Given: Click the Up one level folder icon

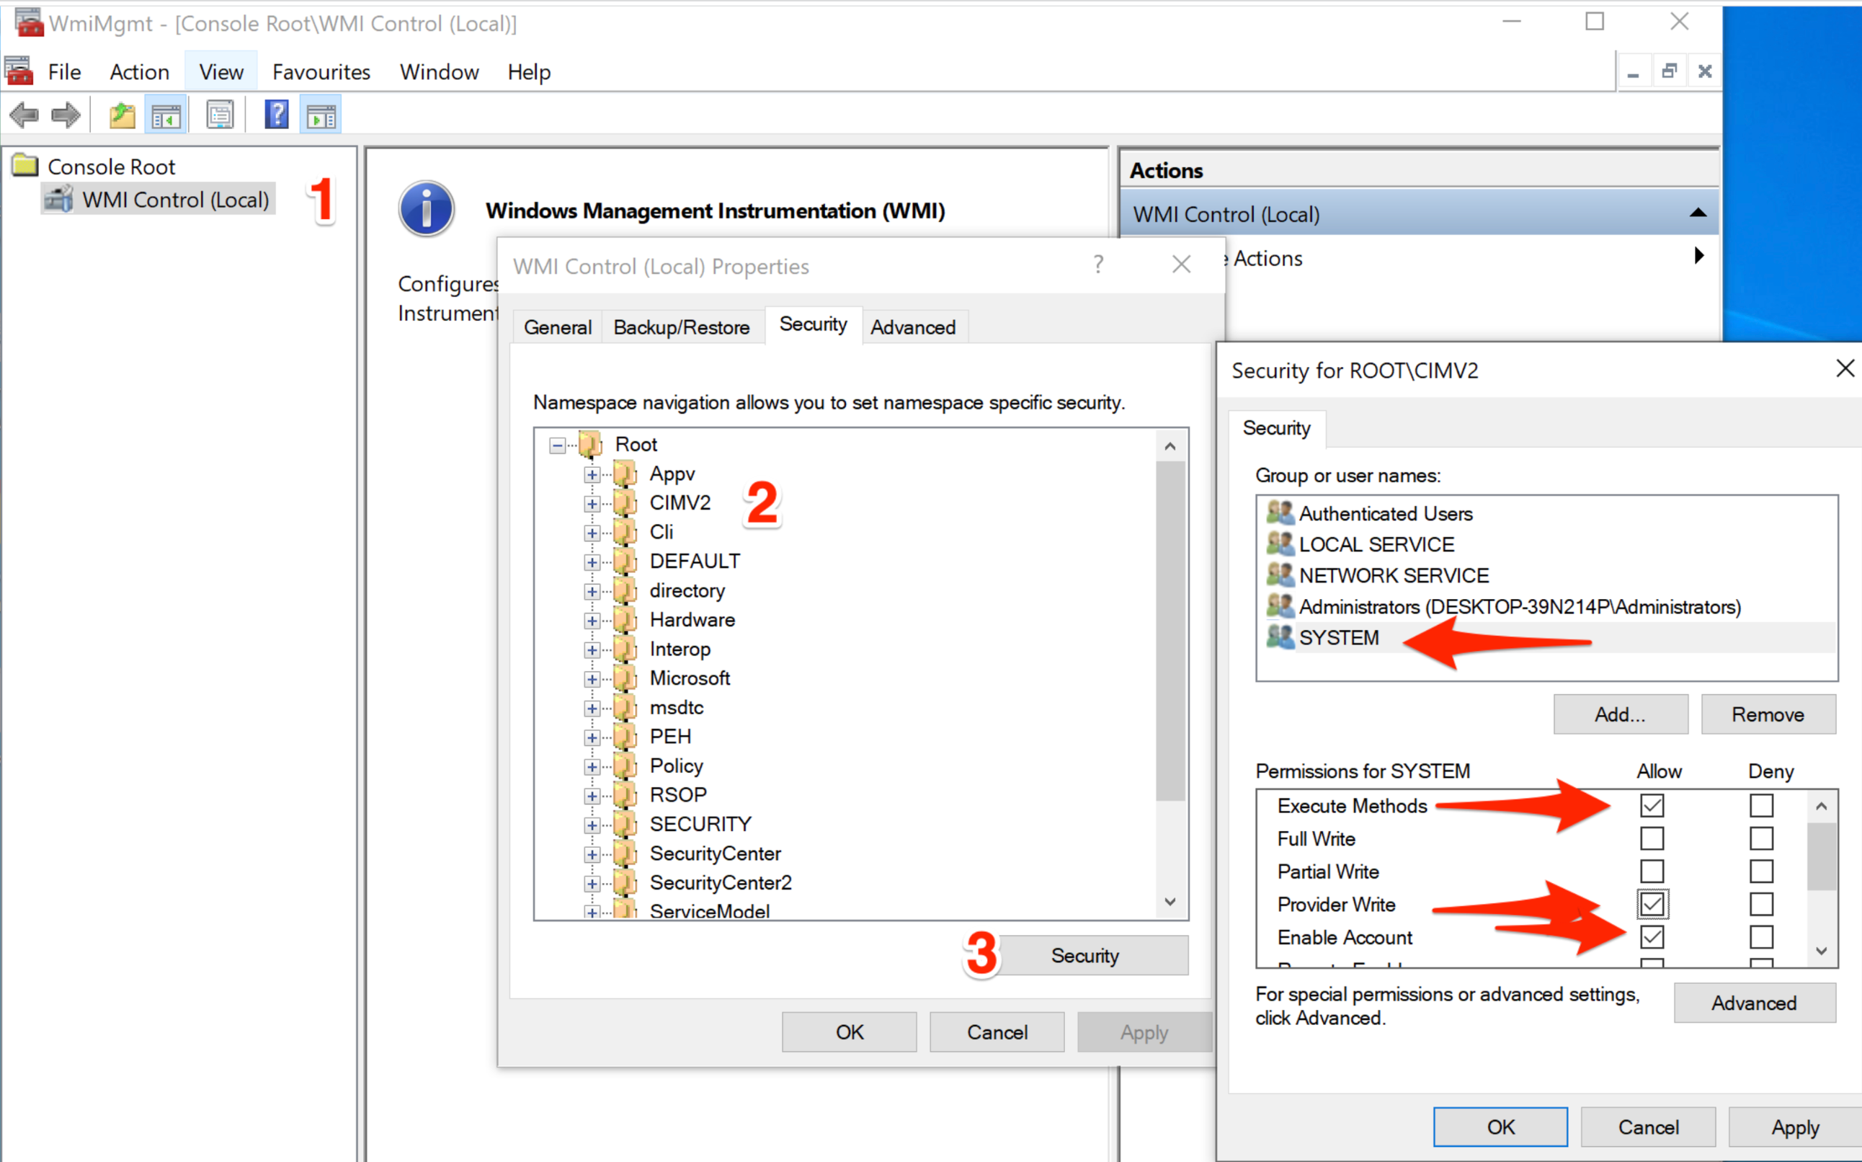Looking at the screenshot, I should [x=121, y=116].
